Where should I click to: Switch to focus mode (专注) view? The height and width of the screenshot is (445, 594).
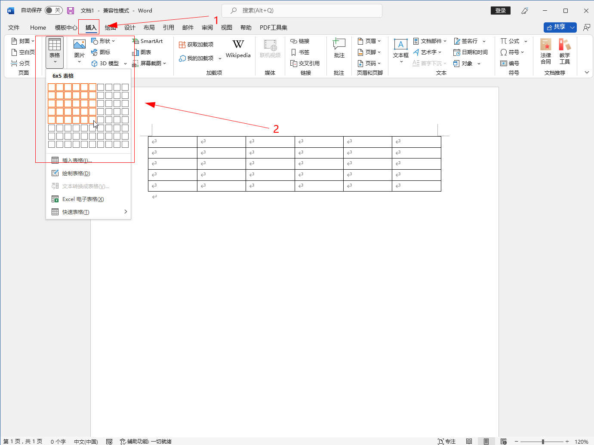(446, 441)
